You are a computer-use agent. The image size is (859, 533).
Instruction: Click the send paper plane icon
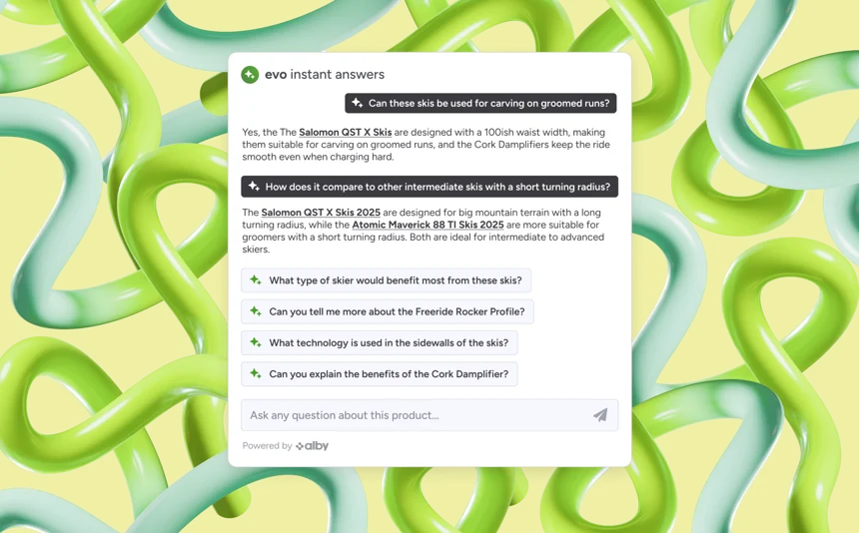coord(600,415)
